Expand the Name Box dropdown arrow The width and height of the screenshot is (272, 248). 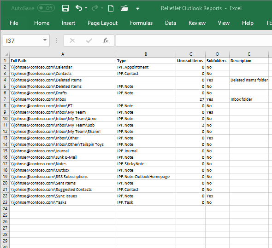coord(45,40)
